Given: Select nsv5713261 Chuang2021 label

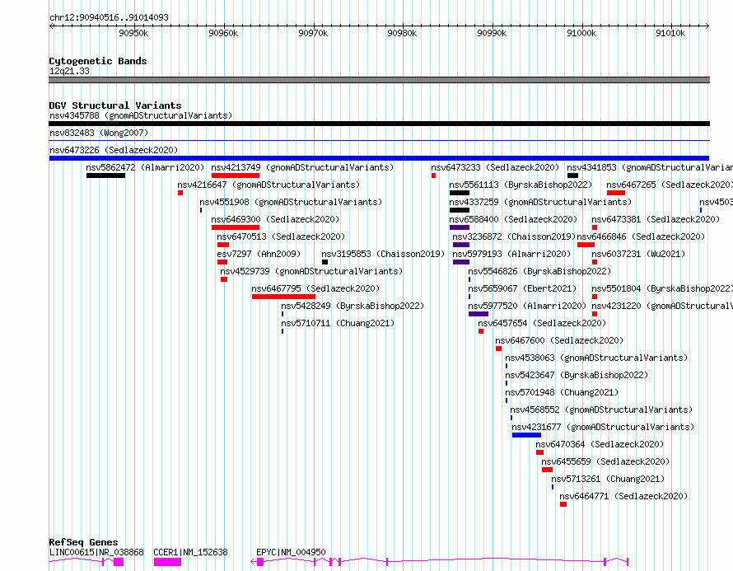Looking at the screenshot, I should pyautogui.click(x=608, y=479).
